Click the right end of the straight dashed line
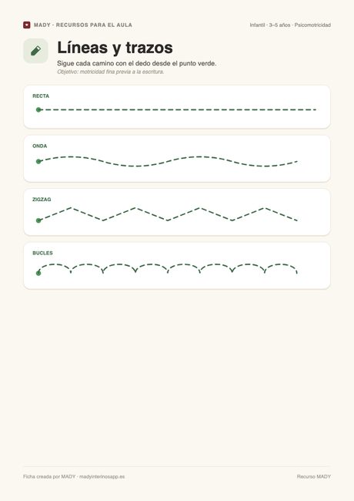Viewport: 354px width, 501px height. tap(314, 110)
